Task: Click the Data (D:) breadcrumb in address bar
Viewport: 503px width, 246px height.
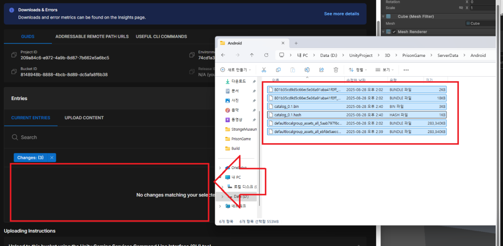Action: pyautogui.click(x=329, y=55)
